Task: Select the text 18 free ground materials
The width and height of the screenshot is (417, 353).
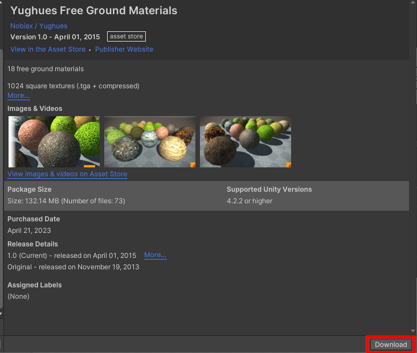Action: 46,69
